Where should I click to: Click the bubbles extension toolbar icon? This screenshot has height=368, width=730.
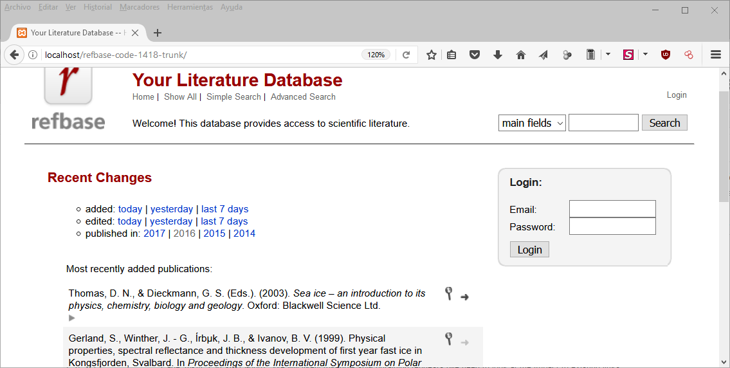click(567, 55)
